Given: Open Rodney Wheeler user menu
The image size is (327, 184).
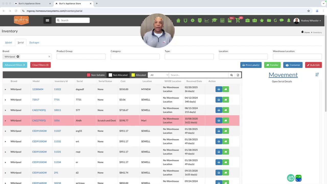Looking at the screenshot, I should tap(307, 21).
